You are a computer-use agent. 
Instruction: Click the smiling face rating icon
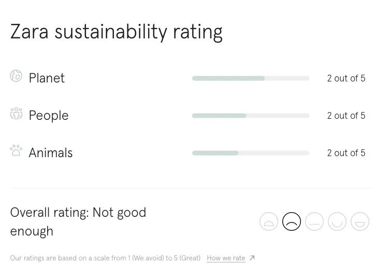pos(337,221)
